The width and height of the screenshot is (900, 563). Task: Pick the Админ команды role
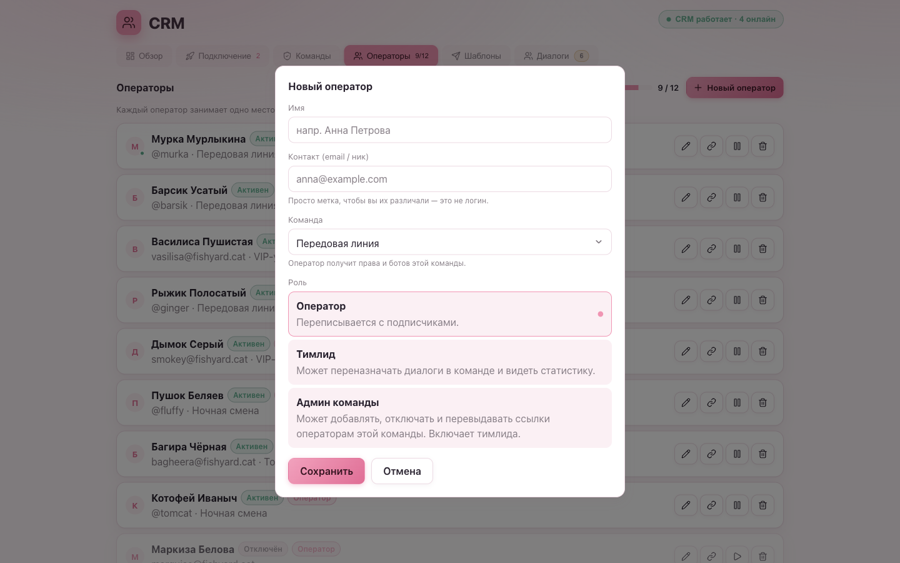(450, 418)
